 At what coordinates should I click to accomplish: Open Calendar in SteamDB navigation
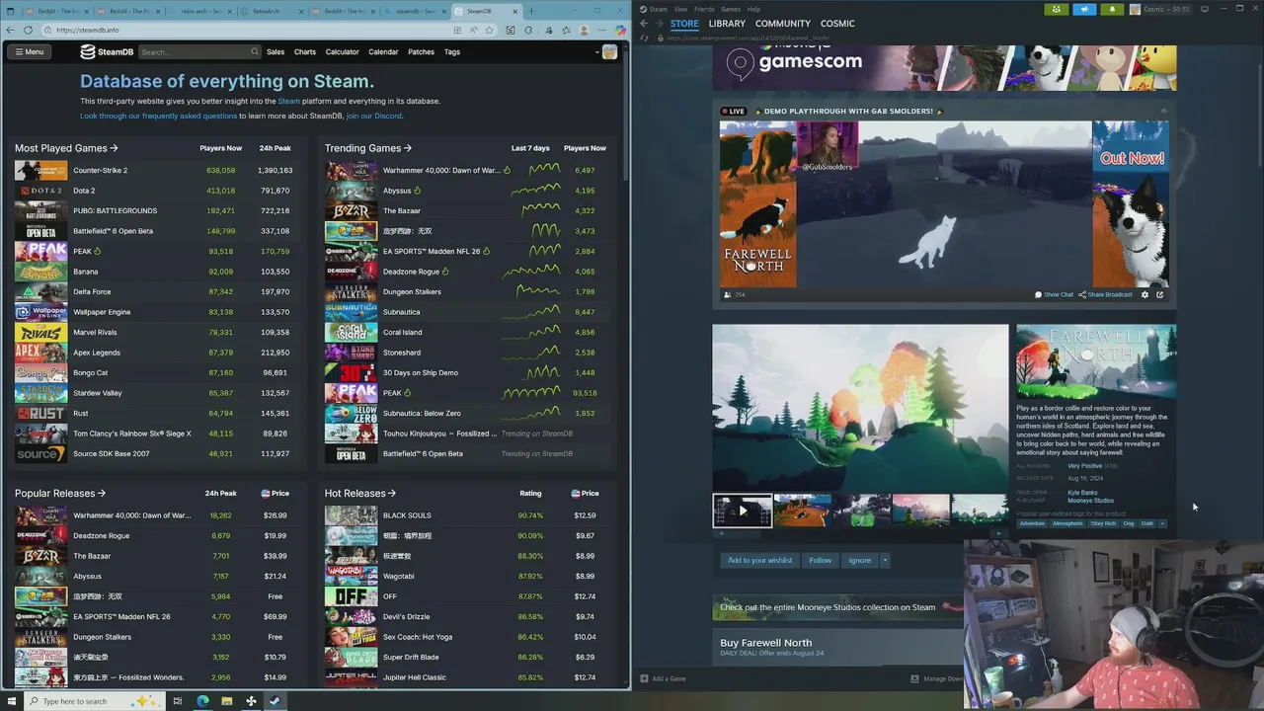coord(383,51)
